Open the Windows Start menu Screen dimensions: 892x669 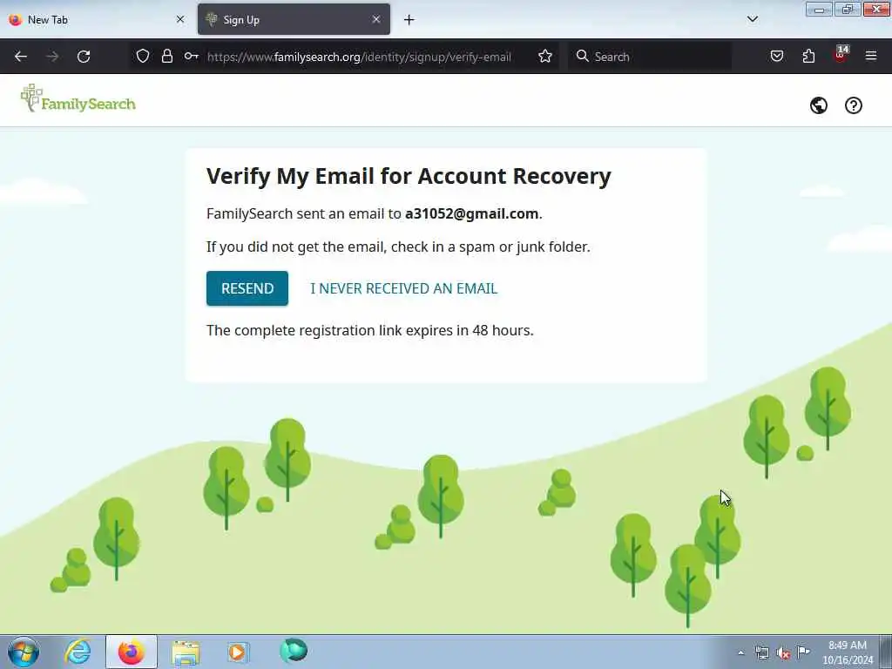[x=24, y=652]
